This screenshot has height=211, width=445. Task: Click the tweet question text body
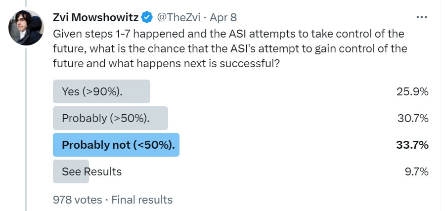point(230,48)
